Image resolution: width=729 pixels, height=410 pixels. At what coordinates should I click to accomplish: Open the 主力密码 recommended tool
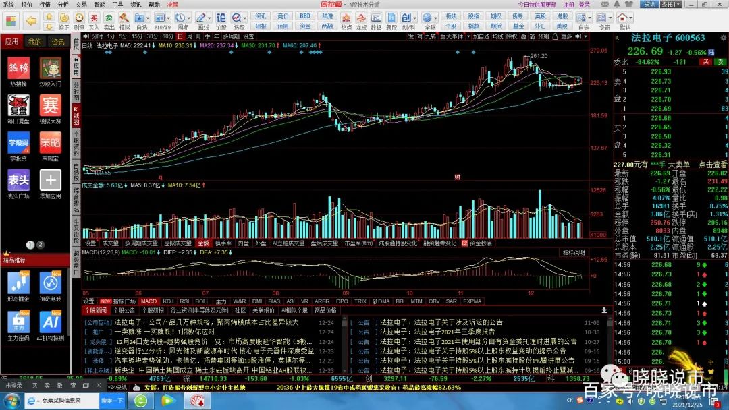[19, 322]
